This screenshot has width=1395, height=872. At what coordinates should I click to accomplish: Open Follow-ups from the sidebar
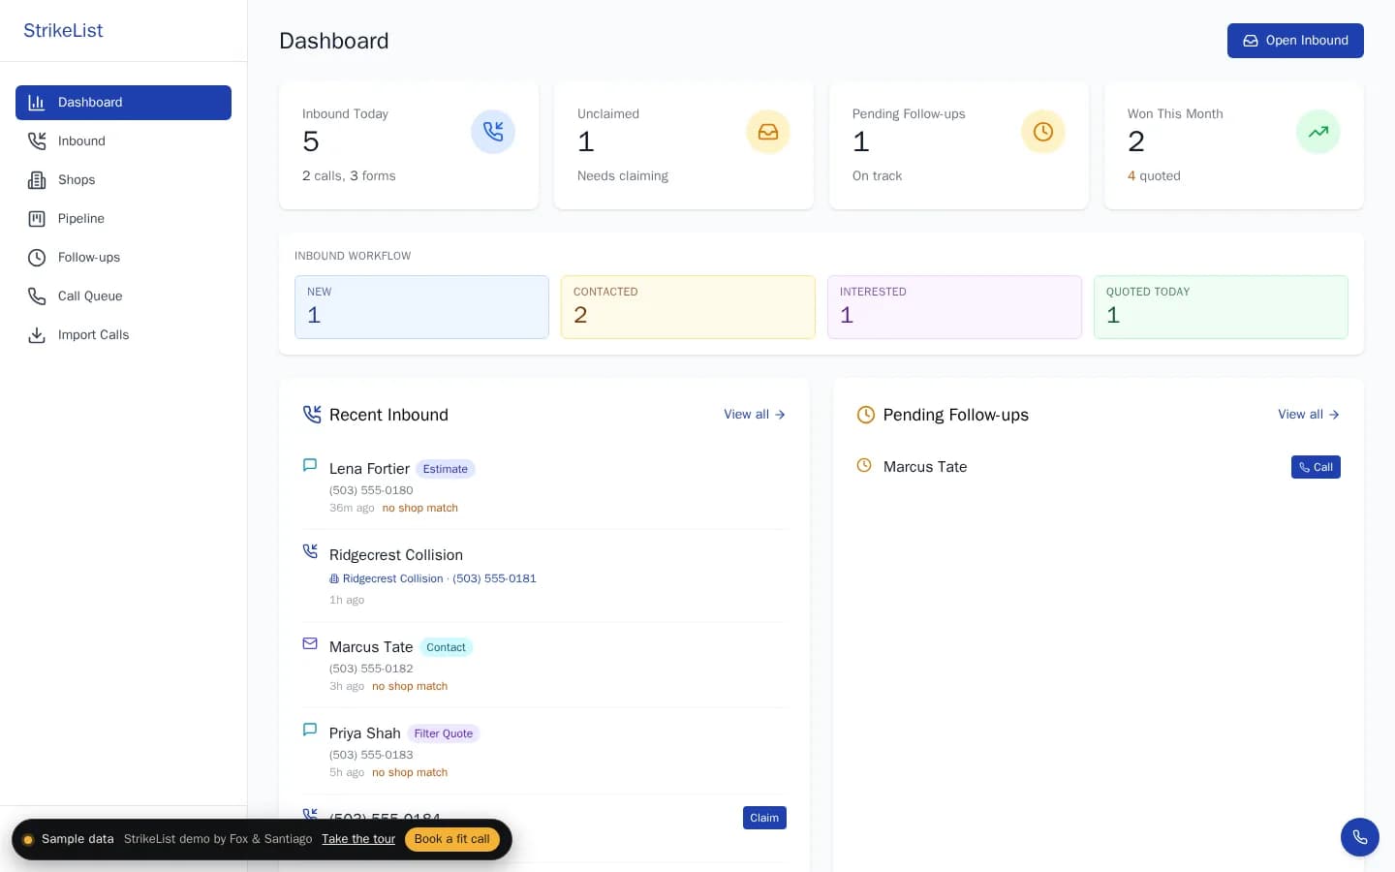pos(123,258)
